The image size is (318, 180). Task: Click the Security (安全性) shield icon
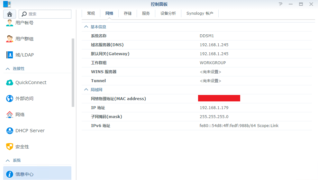tap(10, 147)
